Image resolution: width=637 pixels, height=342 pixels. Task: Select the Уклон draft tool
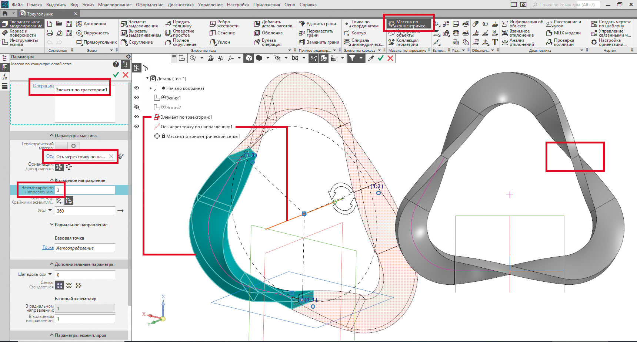tap(220, 42)
